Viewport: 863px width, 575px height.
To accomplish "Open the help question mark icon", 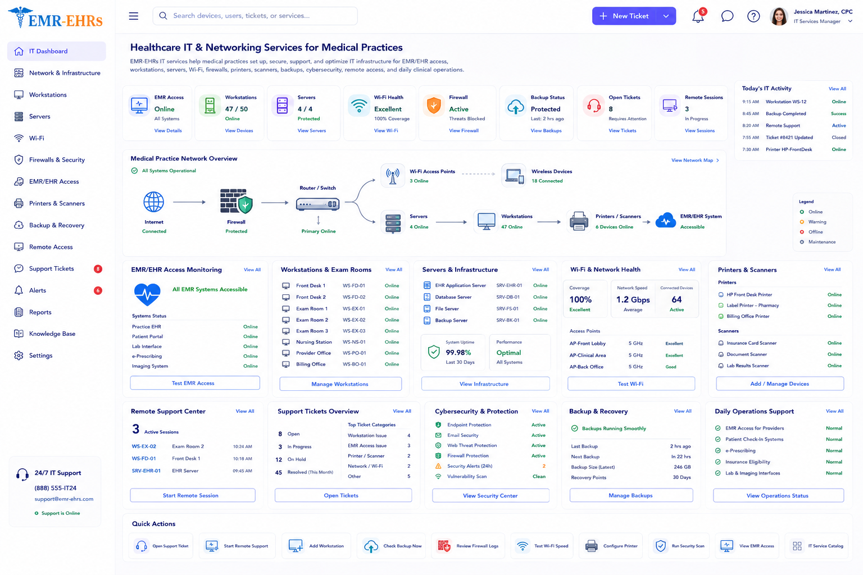I will click(753, 16).
